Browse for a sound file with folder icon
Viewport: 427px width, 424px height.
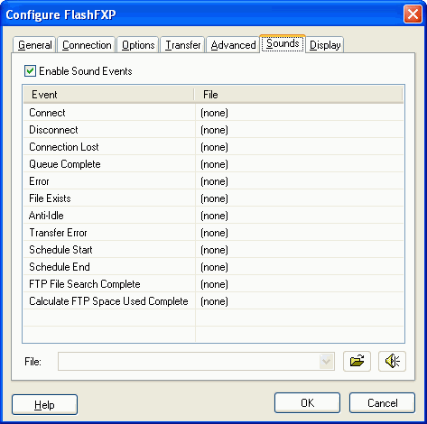[x=357, y=361]
